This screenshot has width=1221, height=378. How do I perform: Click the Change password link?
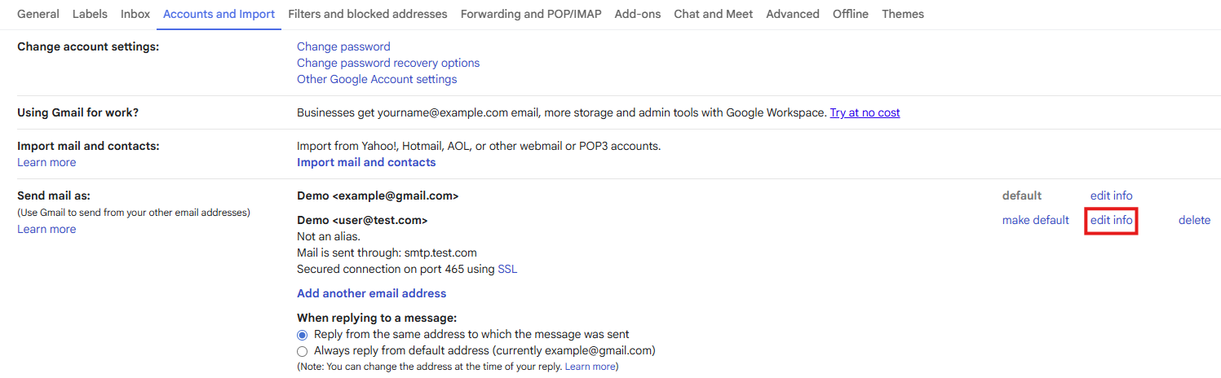tap(343, 46)
